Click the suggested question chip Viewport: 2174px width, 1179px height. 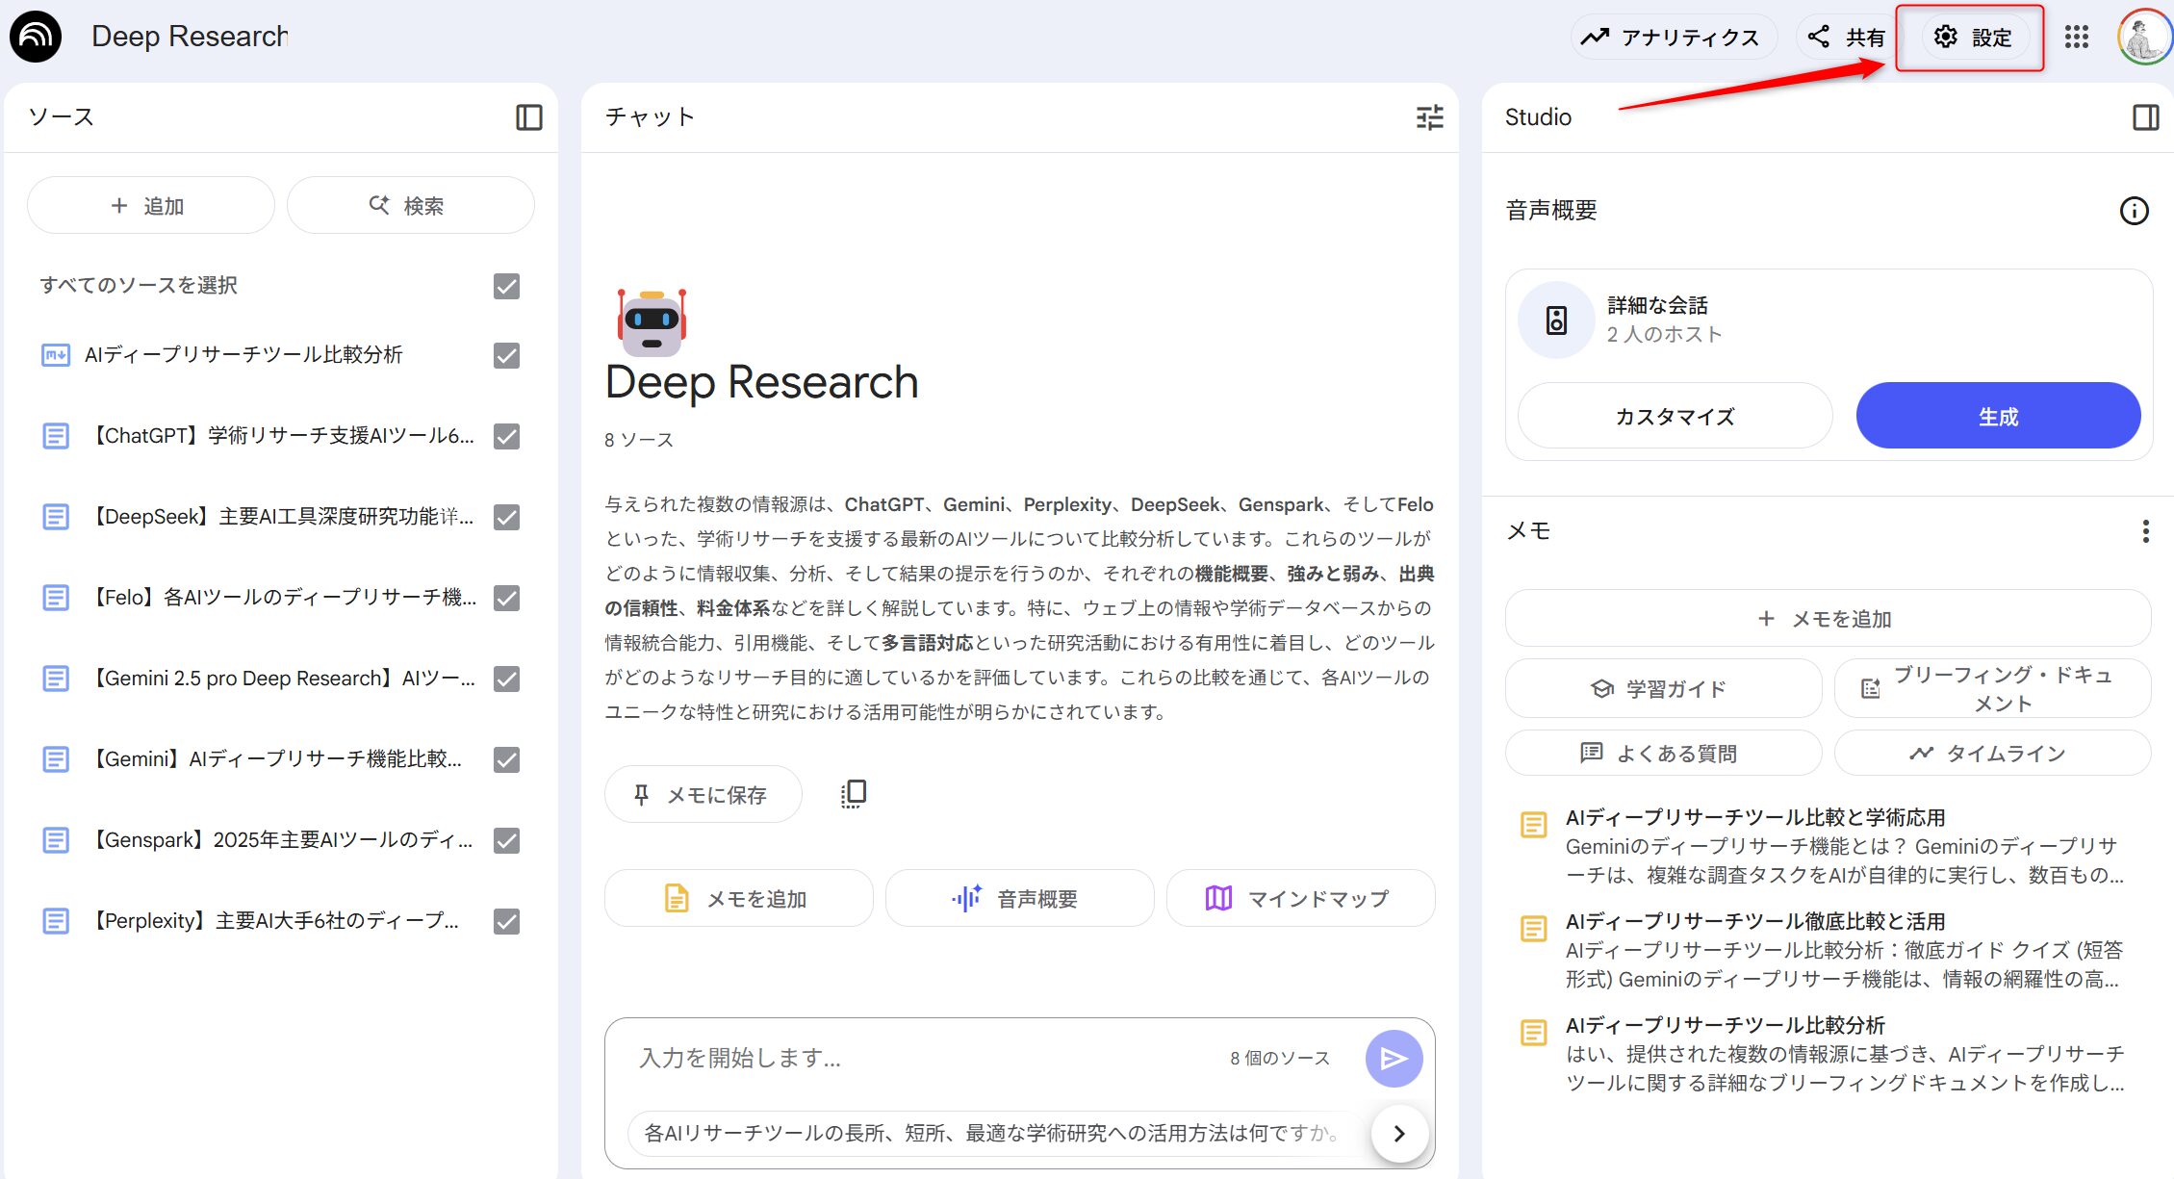[996, 1133]
